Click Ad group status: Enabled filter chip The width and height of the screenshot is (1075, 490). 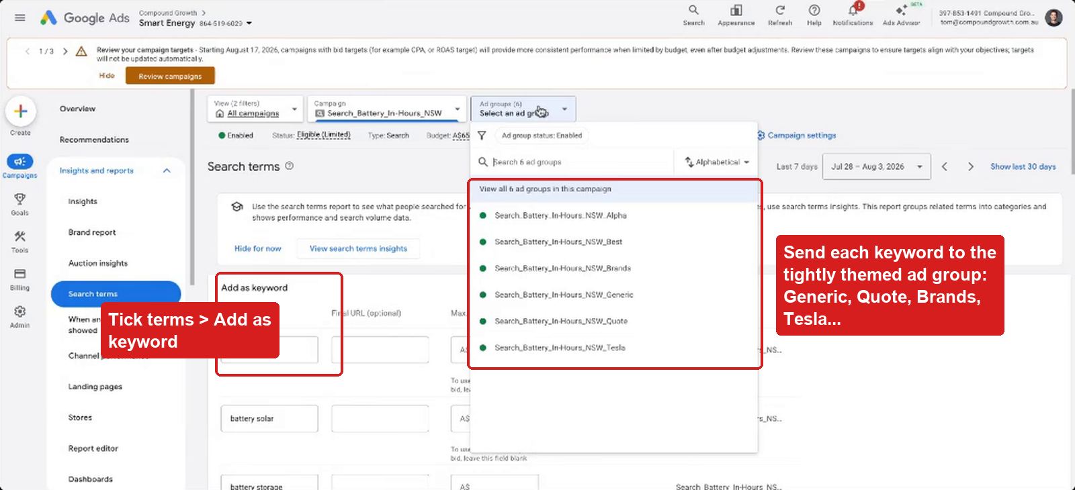542,136
